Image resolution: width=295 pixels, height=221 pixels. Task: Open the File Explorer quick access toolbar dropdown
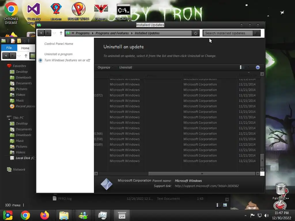coord(24,41)
